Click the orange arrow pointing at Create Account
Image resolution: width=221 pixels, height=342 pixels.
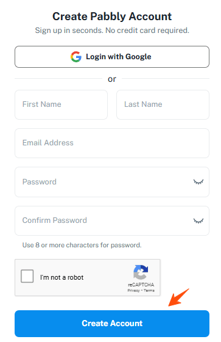click(178, 297)
